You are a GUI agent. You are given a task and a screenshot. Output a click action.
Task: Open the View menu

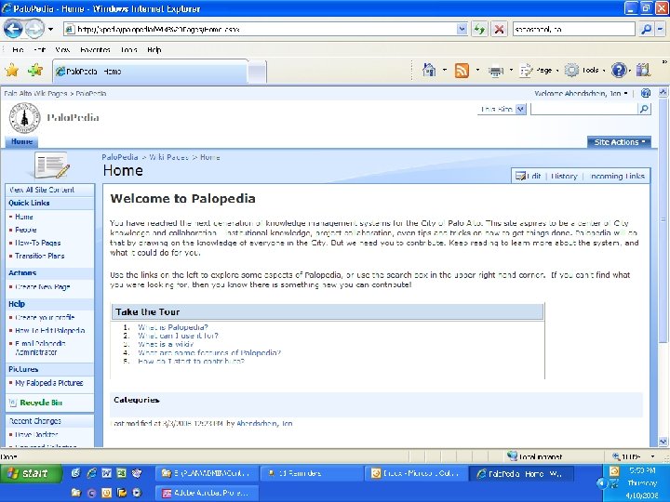coord(62,50)
